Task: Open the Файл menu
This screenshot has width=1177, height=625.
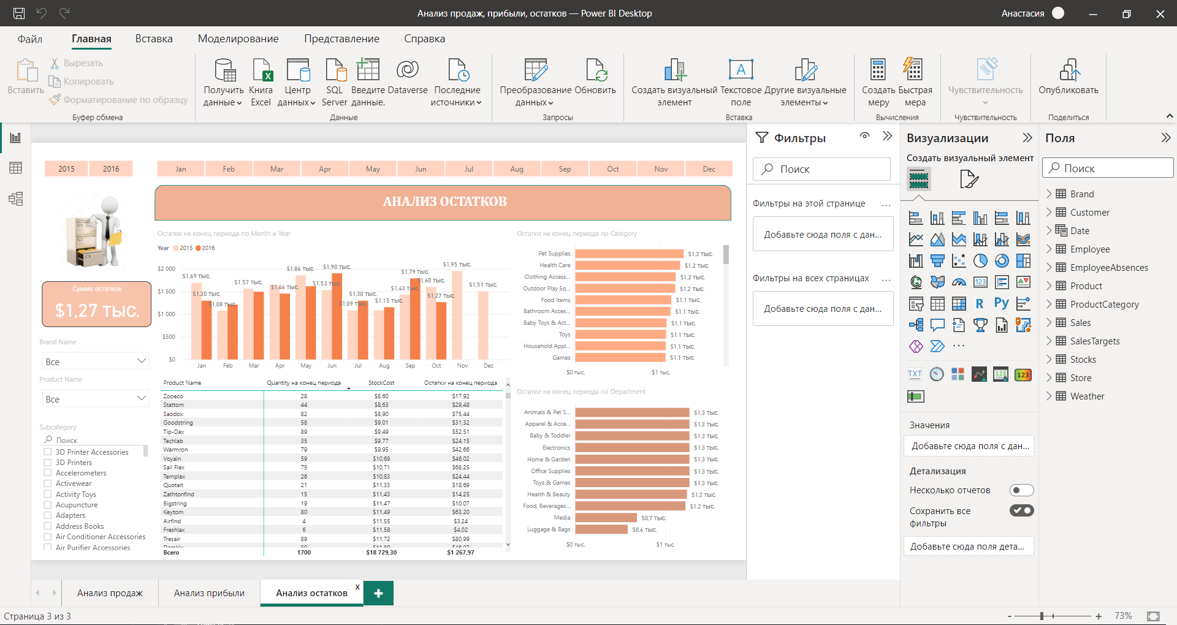Action: click(x=29, y=39)
